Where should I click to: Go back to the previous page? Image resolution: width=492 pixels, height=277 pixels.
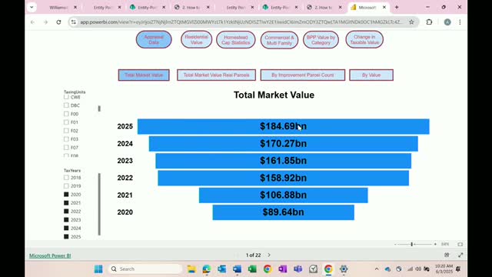click(32, 22)
